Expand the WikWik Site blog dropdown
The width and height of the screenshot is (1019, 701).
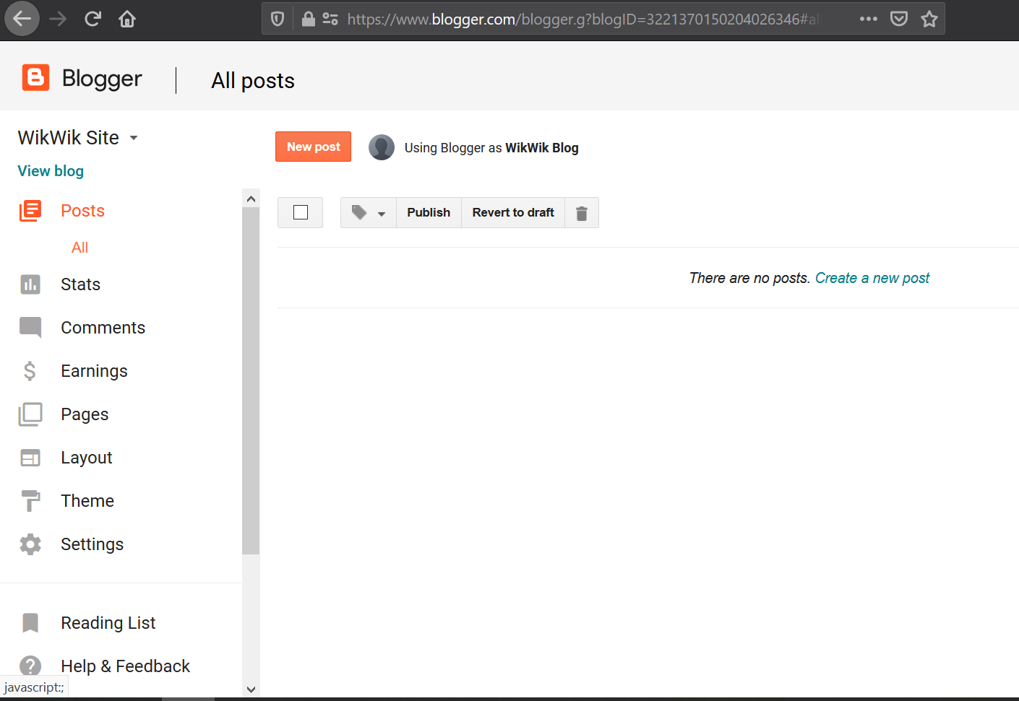134,138
